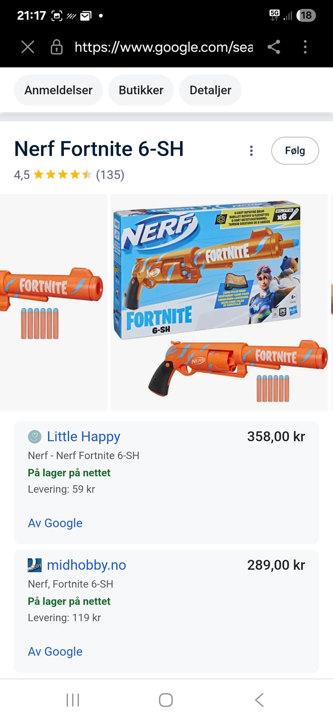Switch to the Butikker tab

141,90
